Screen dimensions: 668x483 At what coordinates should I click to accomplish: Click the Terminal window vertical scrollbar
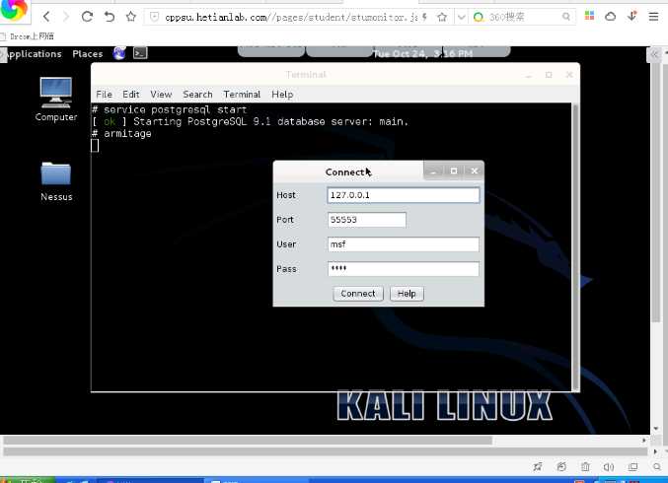pos(575,246)
